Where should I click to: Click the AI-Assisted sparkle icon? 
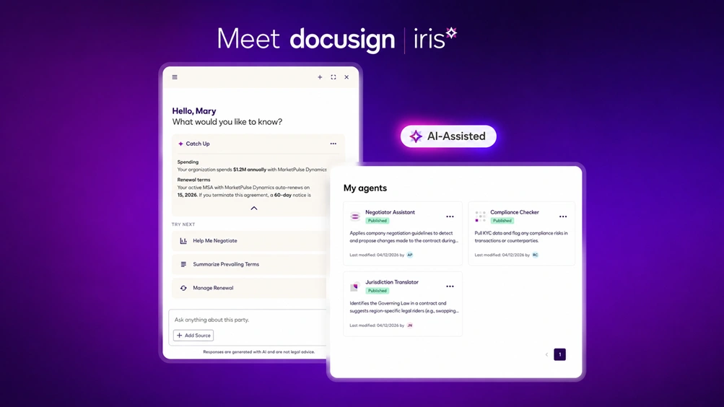416,136
